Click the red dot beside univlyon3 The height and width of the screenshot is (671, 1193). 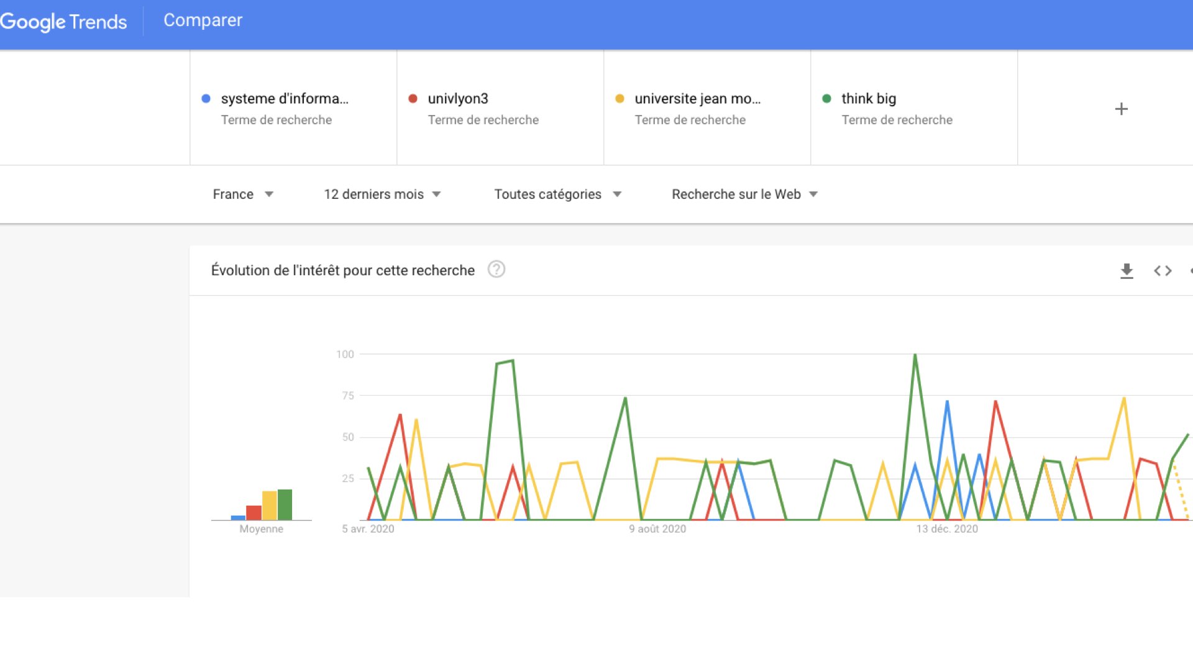pyautogui.click(x=413, y=98)
